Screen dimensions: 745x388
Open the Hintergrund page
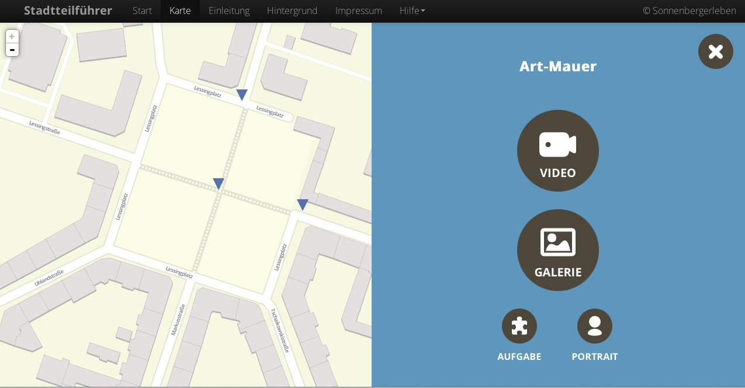pyautogui.click(x=292, y=11)
